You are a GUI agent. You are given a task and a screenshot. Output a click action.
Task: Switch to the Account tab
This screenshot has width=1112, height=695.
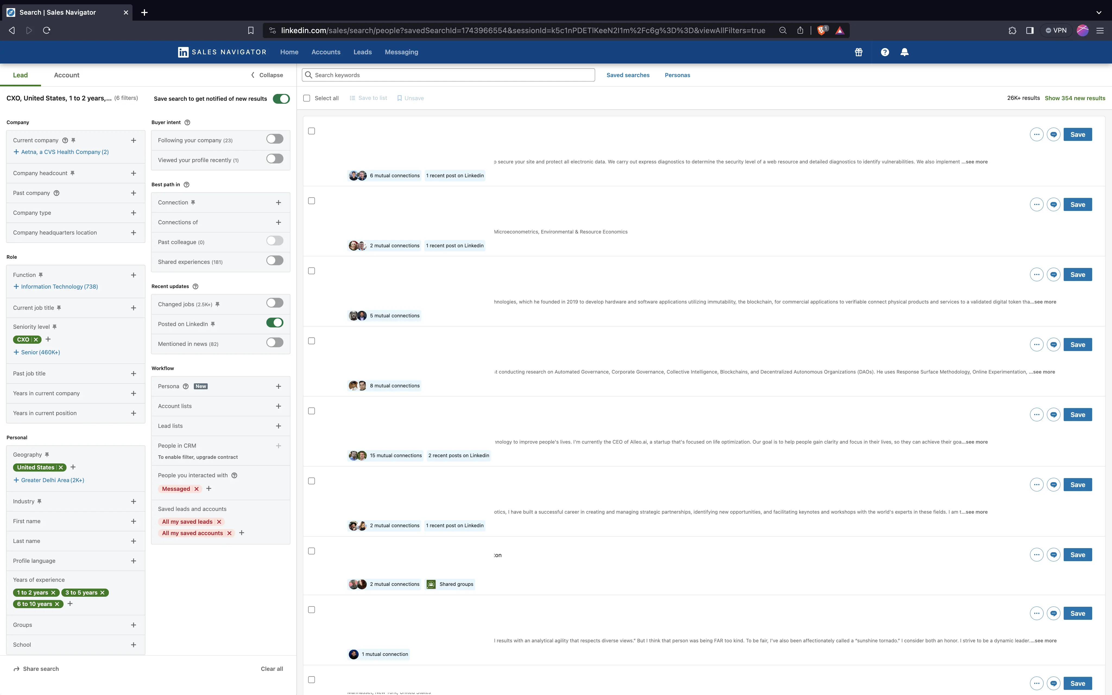point(67,75)
